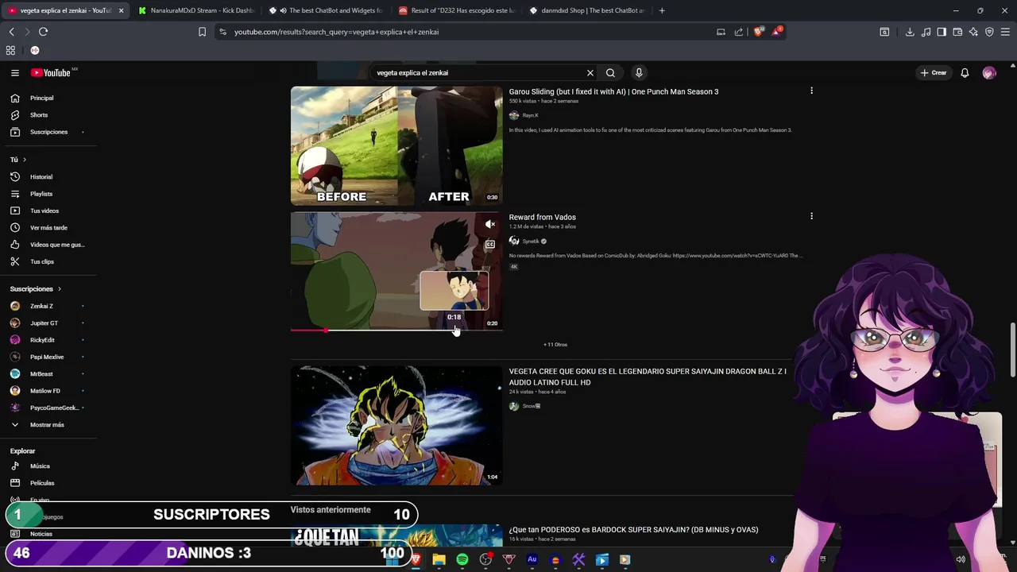Open the Brave Rewards triangle icon
1017x572 pixels.
[776, 32]
